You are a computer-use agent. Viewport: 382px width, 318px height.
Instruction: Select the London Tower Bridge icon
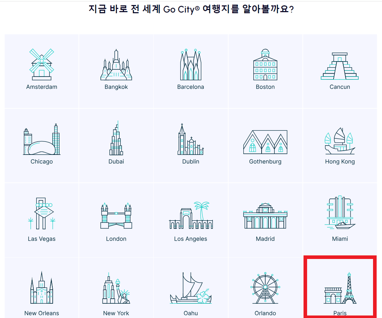tap(116, 215)
